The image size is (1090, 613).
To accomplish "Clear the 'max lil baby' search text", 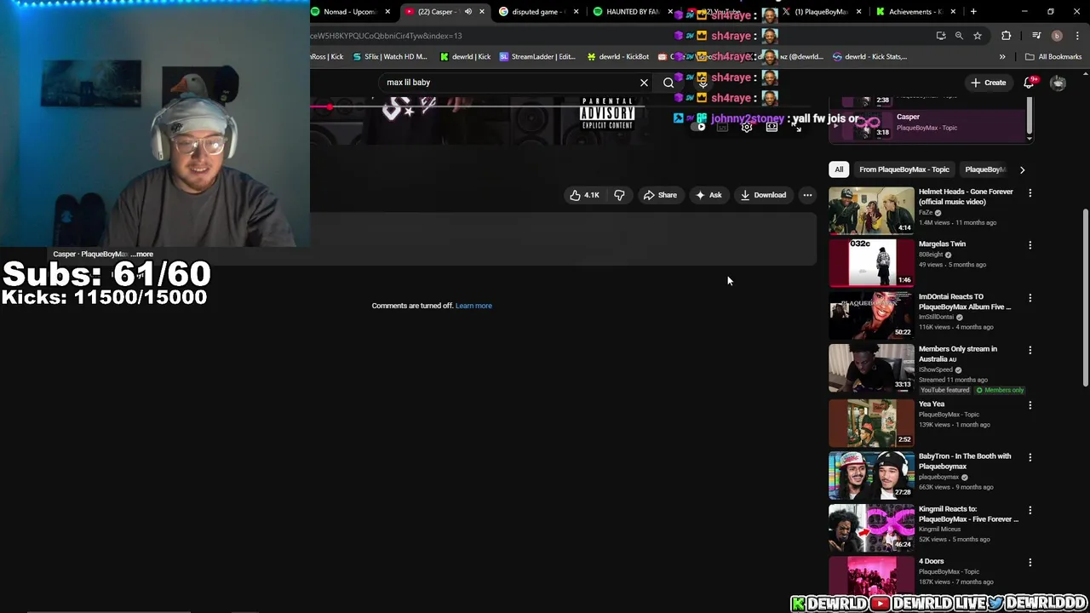I will pos(644,83).
